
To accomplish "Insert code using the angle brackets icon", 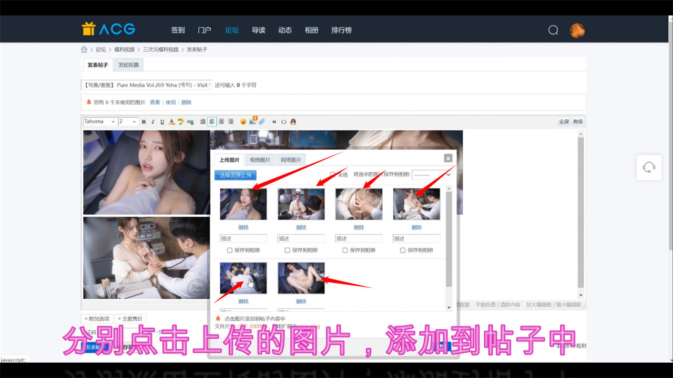I will pos(283,122).
